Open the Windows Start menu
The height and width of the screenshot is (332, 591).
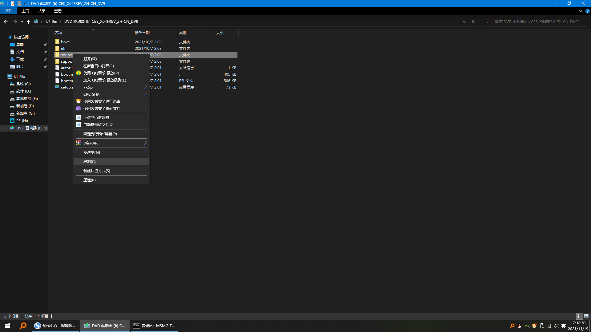click(7, 326)
